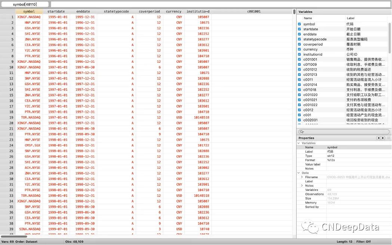Toggle the c0f1009 variable checkbox

pos(299,65)
